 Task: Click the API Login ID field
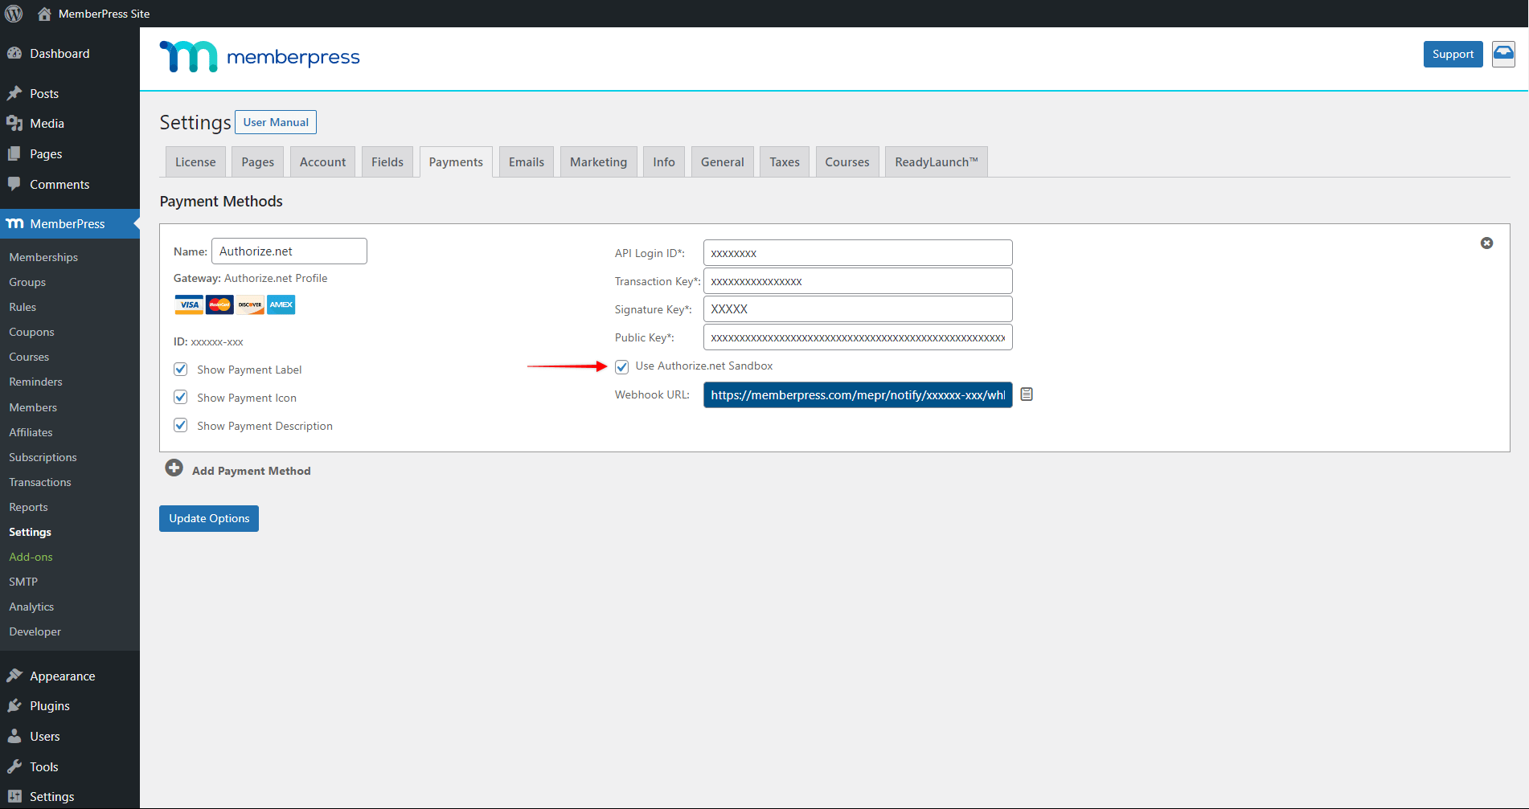pyautogui.click(x=858, y=253)
